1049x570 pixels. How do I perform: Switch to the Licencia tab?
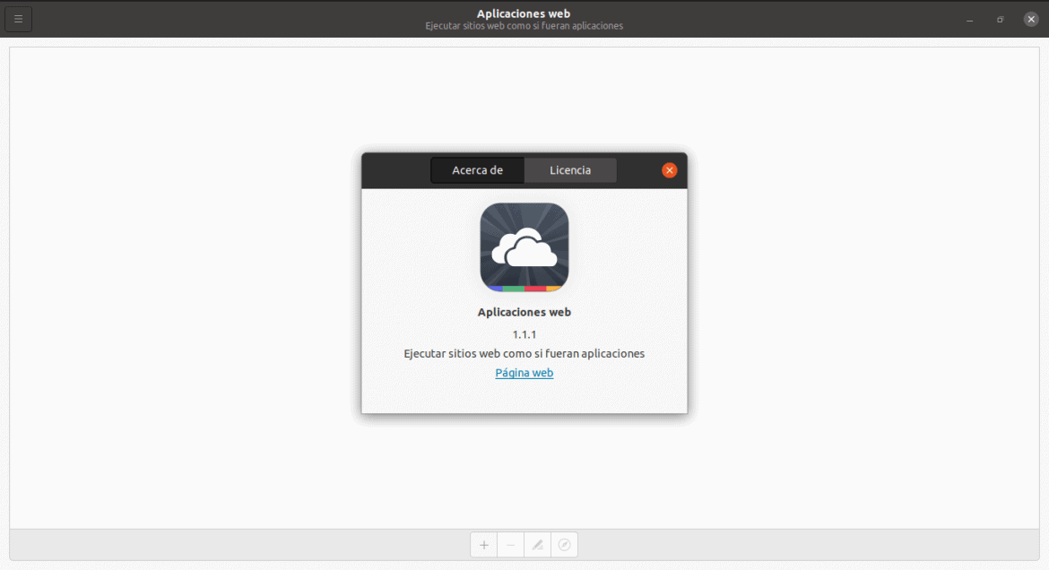point(570,170)
